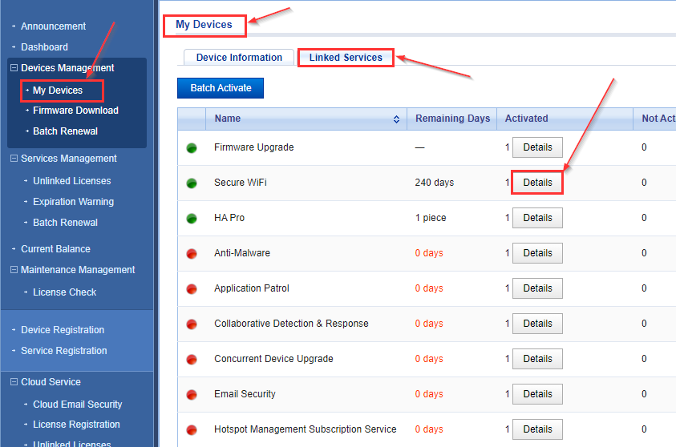Click green status icon for HA Pro

192,218
